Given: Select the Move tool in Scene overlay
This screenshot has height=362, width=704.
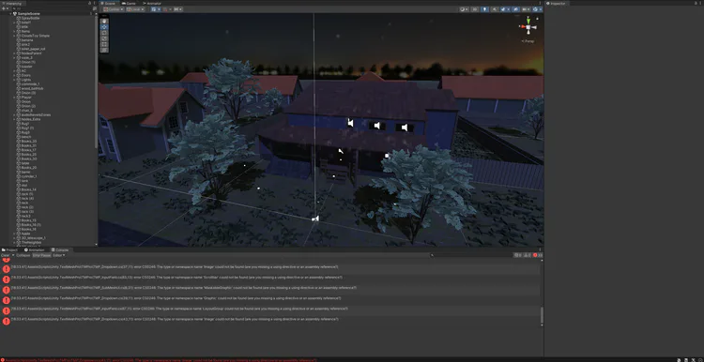Looking at the screenshot, I should [x=104, y=26].
